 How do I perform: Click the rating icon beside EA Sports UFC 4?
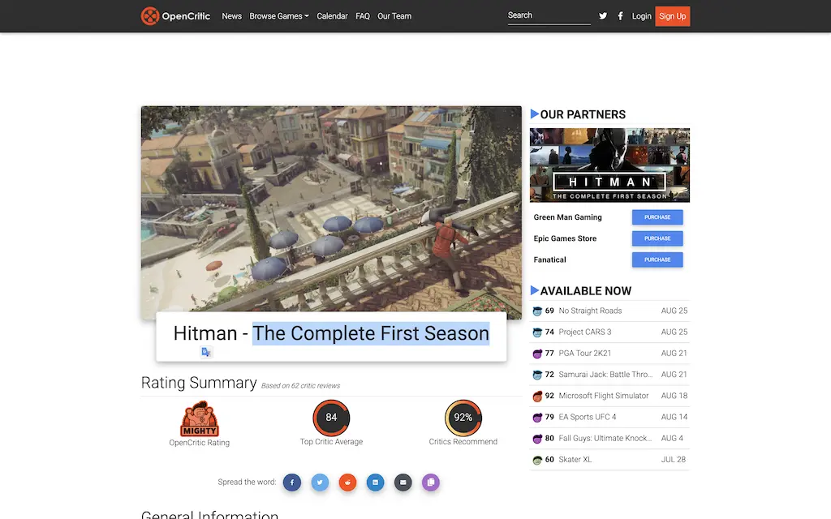pos(537,418)
